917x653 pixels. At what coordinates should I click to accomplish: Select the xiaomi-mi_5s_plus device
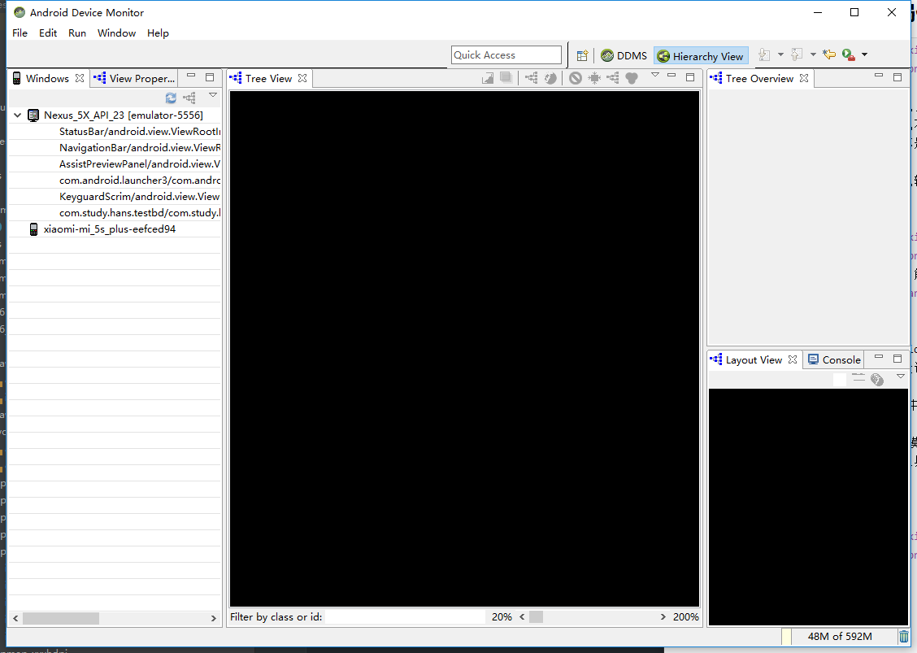[x=110, y=229]
